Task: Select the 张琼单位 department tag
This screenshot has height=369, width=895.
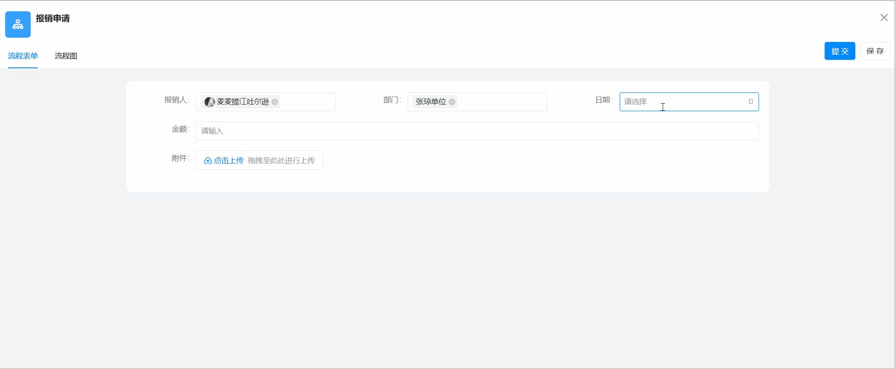Action: point(431,102)
